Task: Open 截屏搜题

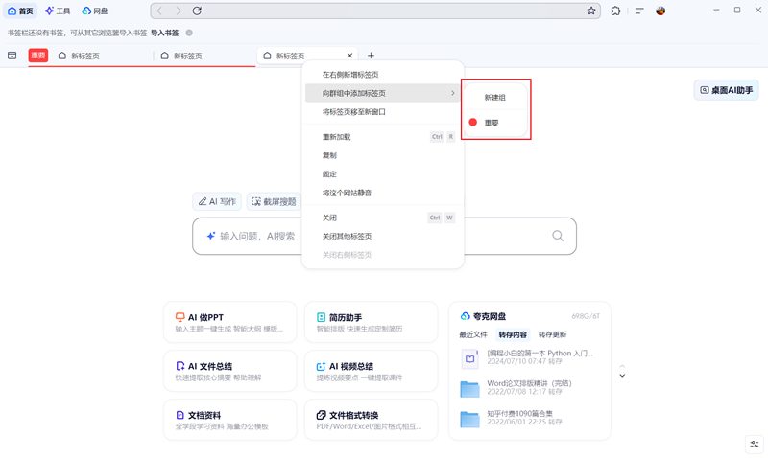Action: (x=274, y=201)
